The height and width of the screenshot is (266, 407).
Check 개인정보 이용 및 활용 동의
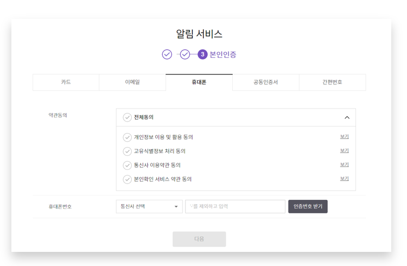pyautogui.click(x=127, y=137)
